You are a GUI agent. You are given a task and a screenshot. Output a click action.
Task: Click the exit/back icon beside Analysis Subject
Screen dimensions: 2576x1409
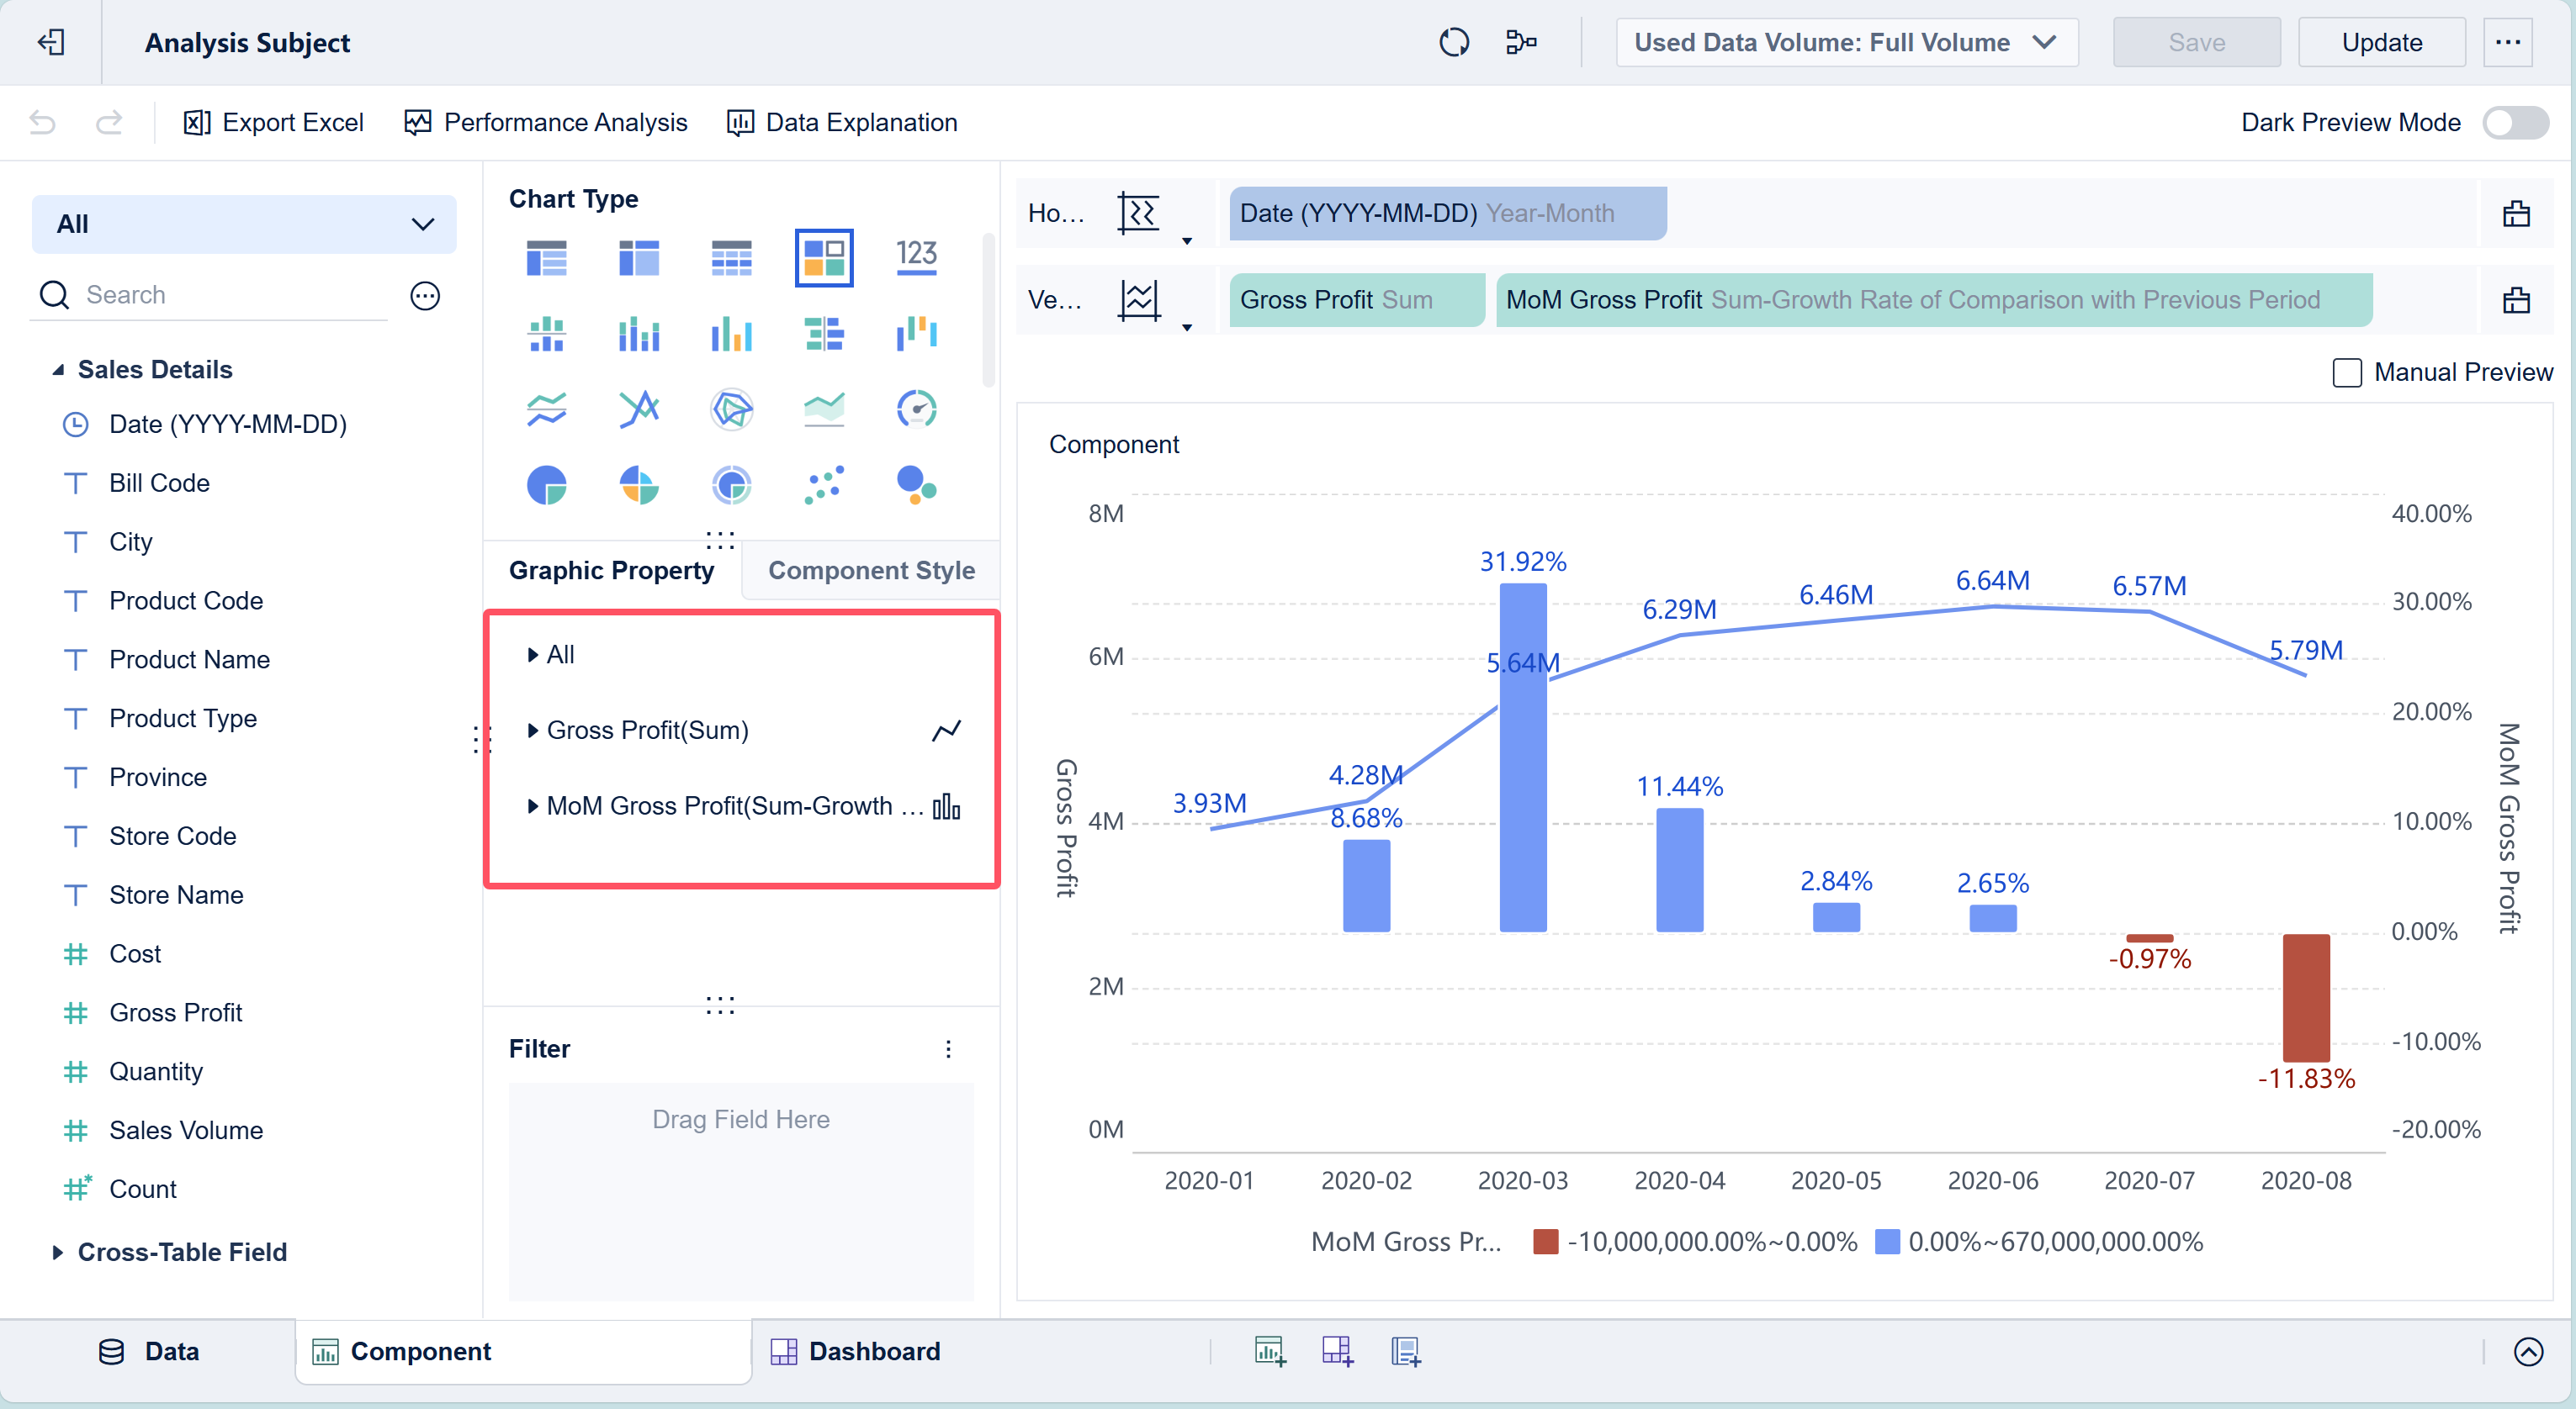[51, 42]
